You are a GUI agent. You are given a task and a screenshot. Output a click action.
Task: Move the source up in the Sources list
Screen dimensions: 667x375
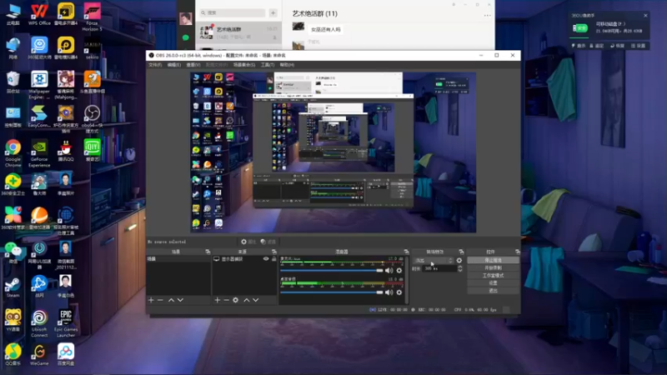point(246,300)
